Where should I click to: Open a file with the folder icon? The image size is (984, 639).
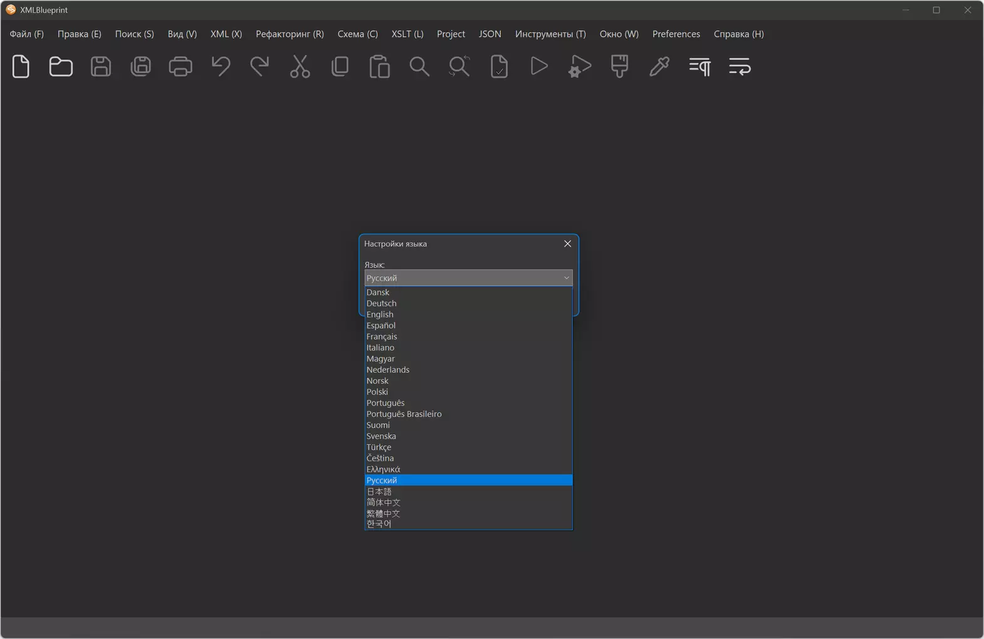click(x=61, y=66)
